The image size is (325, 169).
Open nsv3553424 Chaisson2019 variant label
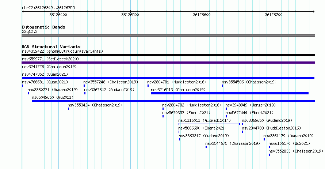(x=95, y=105)
